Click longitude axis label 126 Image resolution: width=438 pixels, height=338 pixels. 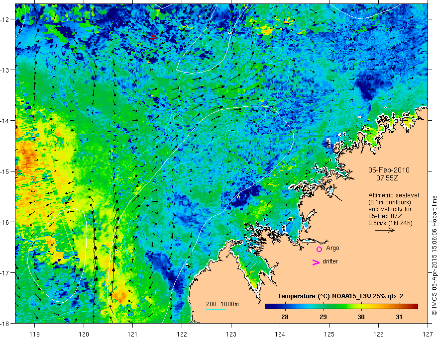(x=378, y=334)
